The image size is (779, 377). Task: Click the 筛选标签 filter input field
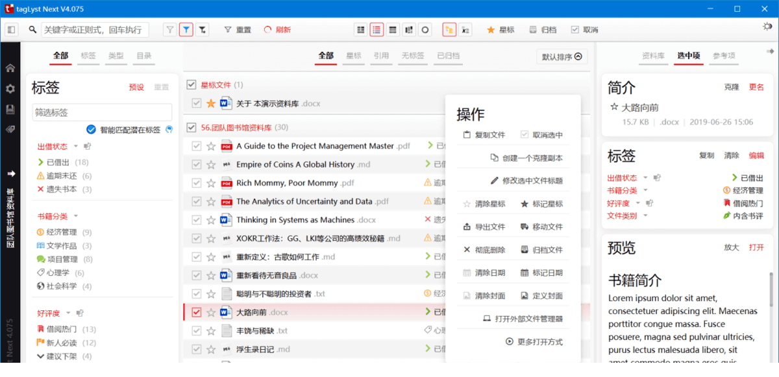point(102,112)
